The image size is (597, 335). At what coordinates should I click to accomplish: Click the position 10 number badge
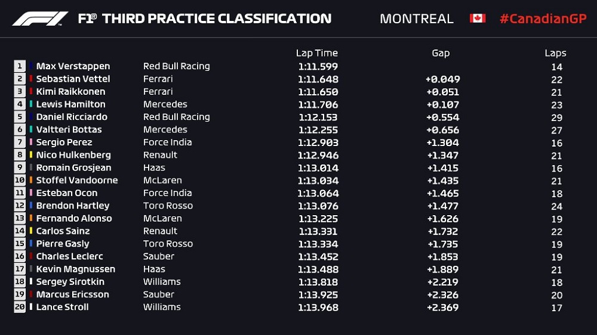tap(20, 180)
